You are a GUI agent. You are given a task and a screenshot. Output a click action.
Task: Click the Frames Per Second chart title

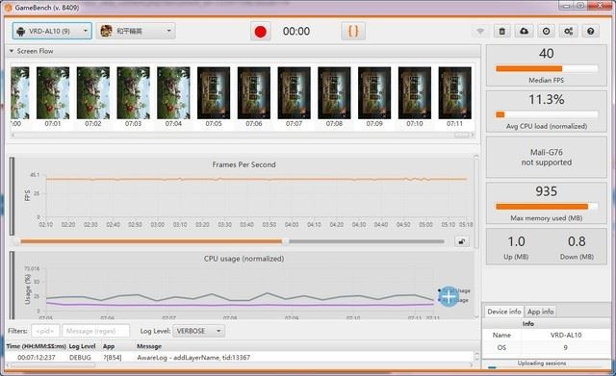click(x=244, y=164)
